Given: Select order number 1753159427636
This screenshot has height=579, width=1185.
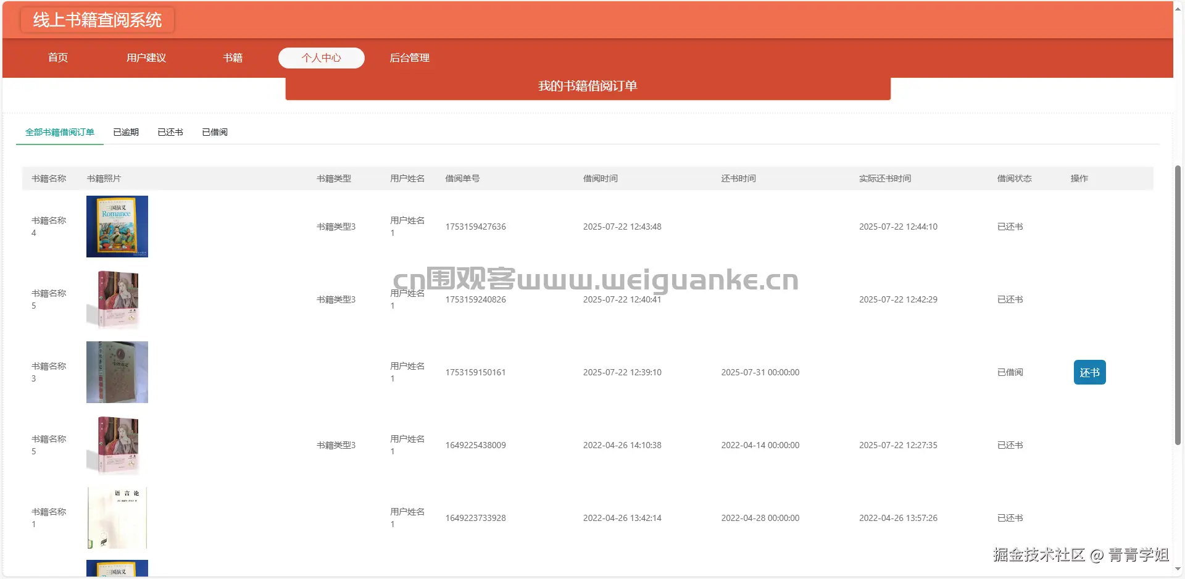Looking at the screenshot, I should (476, 227).
